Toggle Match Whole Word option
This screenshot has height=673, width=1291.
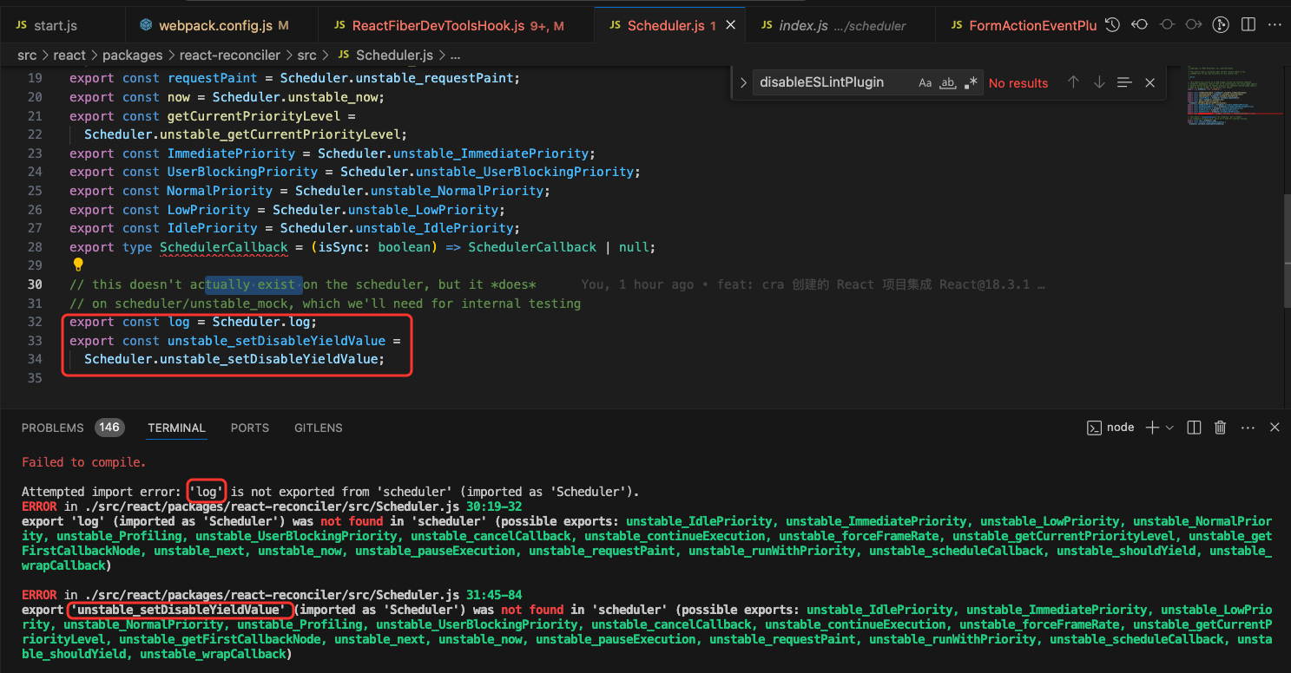[948, 82]
